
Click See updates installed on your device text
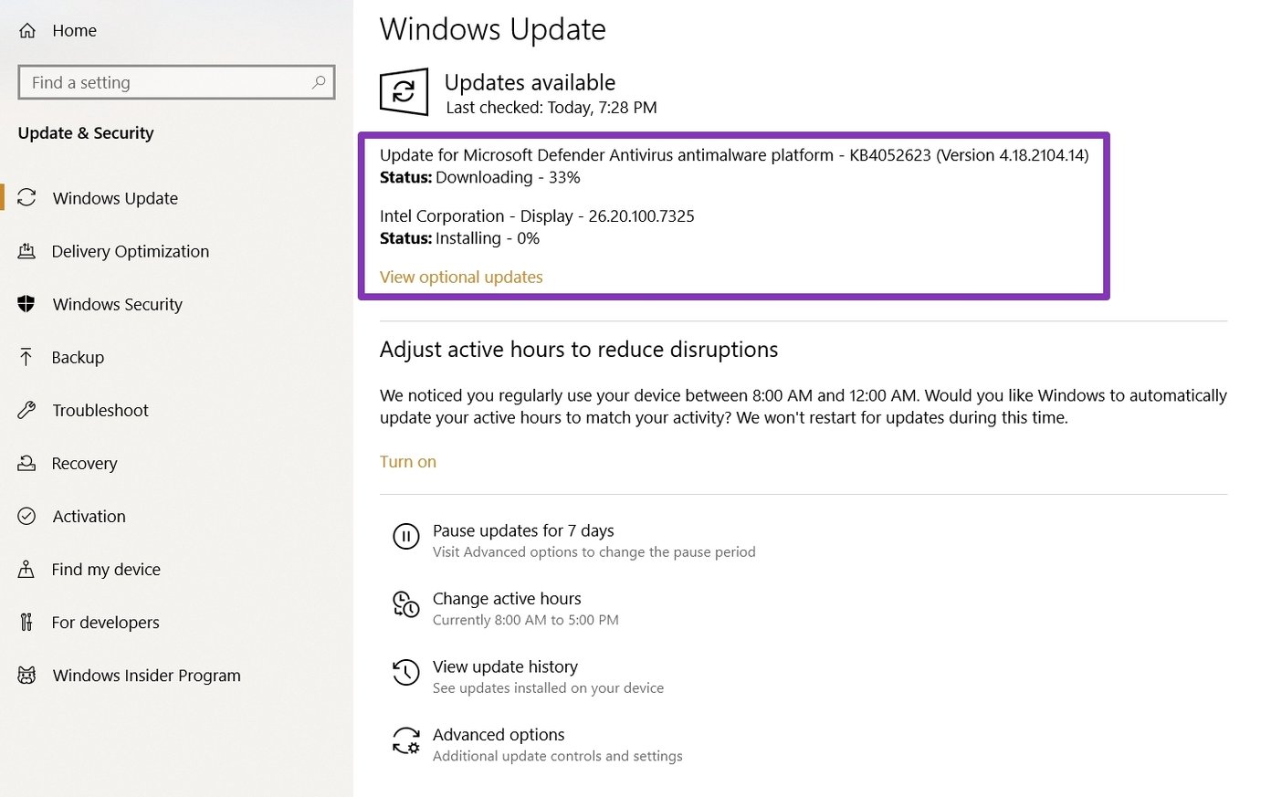(x=548, y=688)
